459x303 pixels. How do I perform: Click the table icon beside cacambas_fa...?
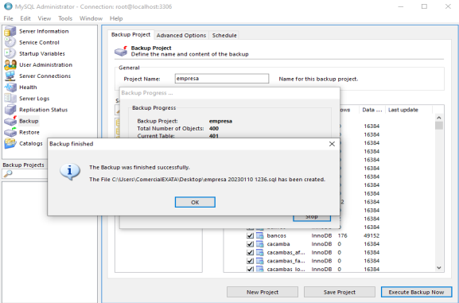(259, 261)
